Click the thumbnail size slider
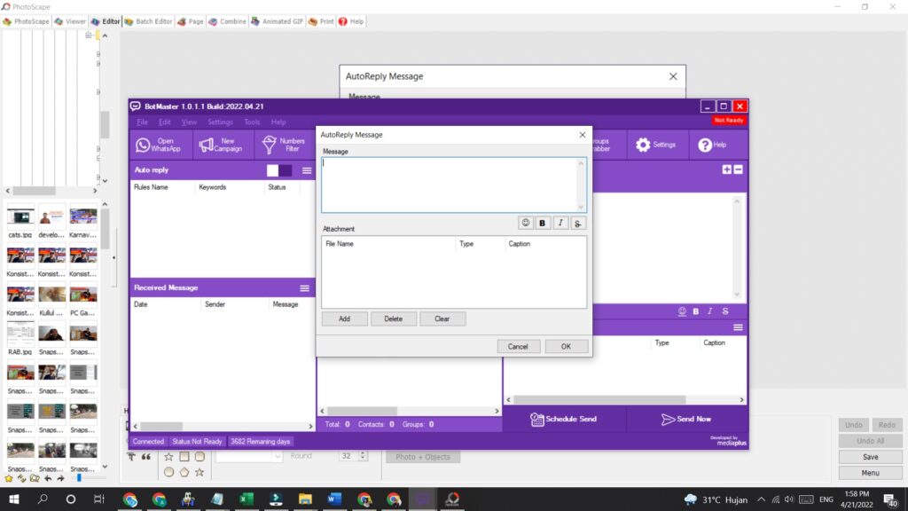This screenshot has height=511, width=908. (x=79, y=478)
